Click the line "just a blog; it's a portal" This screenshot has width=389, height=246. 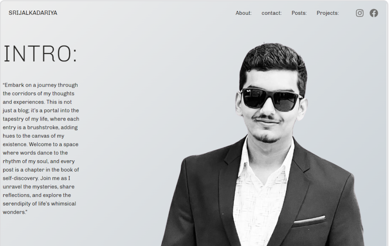pos(41,110)
